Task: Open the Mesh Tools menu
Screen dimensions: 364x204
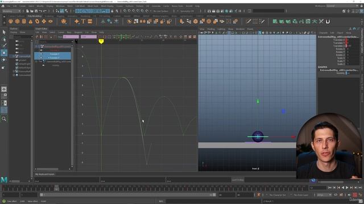Action: tap(93, 6)
